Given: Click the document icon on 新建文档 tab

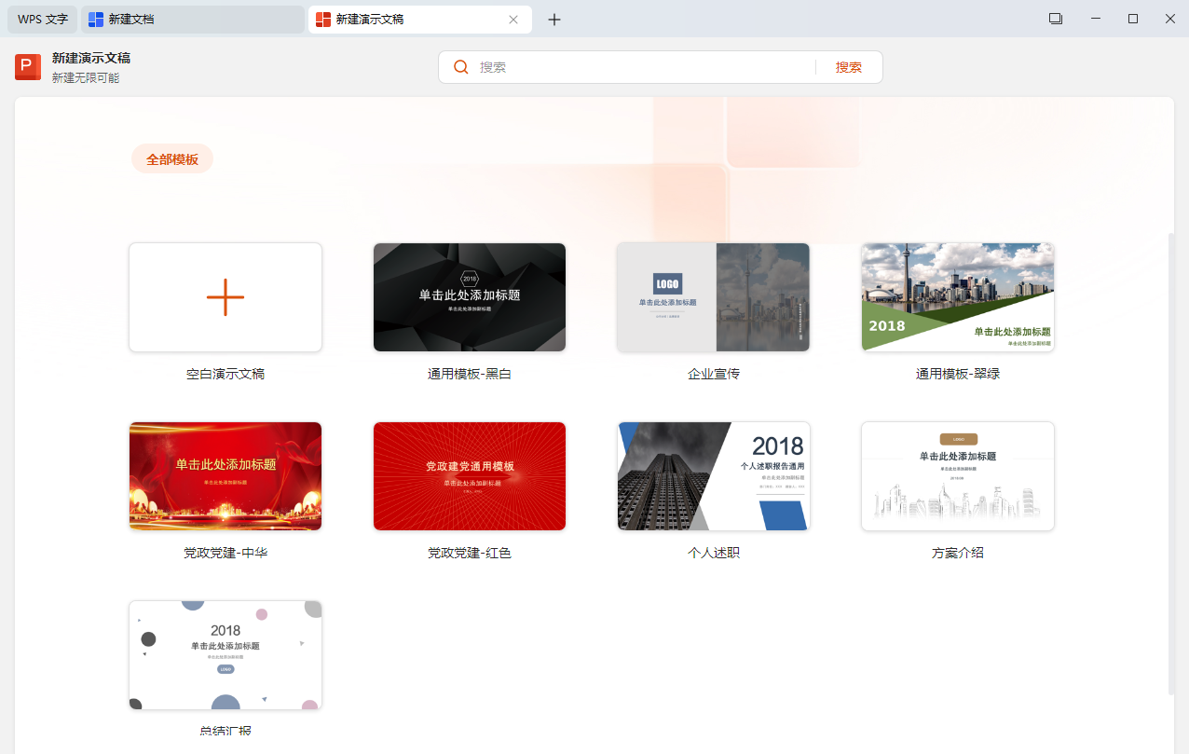Looking at the screenshot, I should click(96, 20).
